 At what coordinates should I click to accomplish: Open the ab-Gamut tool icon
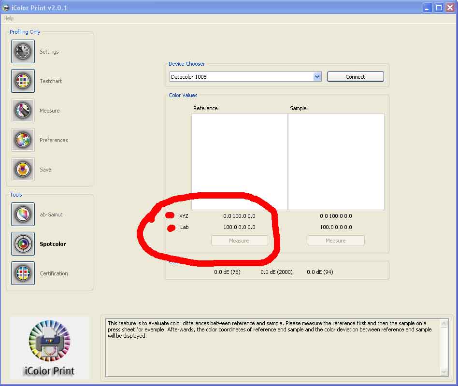tap(23, 214)
